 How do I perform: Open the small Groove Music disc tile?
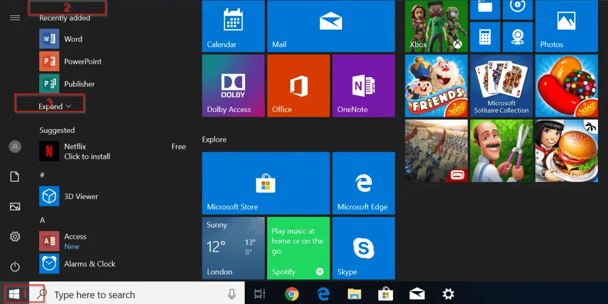click(x=518, y=9)
